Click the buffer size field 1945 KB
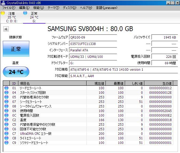180x153 pixels. (164, 38)
